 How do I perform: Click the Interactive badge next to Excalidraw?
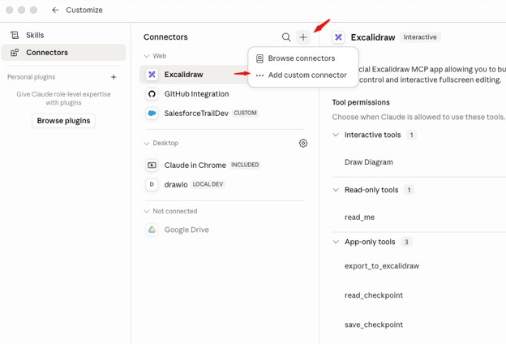(x=420, y=37)
